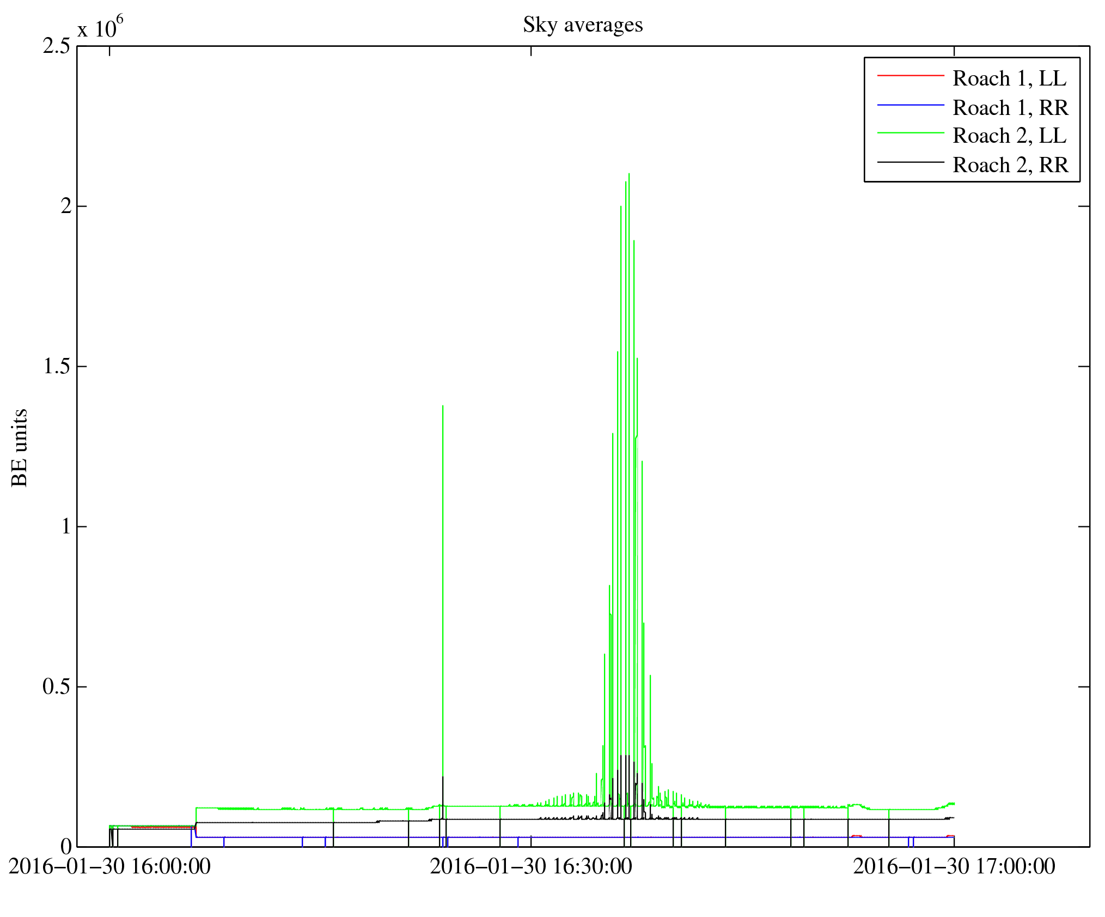Click the 'Roach 1, LL' legend label
The width and height of the screenshot is (1105, 917).
[1009, 78]
